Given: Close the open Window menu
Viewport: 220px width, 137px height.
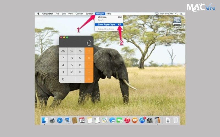Looking at the screenshot, I should pos(100,13).
